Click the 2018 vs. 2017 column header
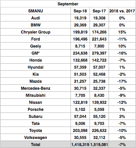This screenshot has height=148, width=136. click(x=122, y=11)
